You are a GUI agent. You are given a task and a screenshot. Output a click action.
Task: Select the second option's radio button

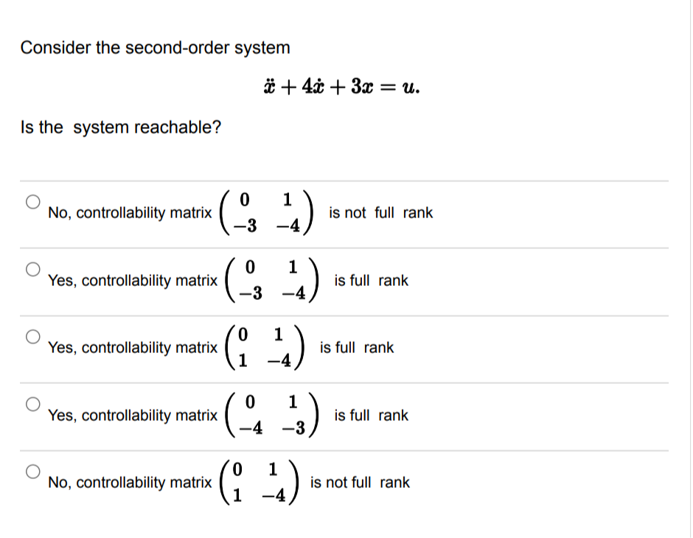(x=32, y=270)
